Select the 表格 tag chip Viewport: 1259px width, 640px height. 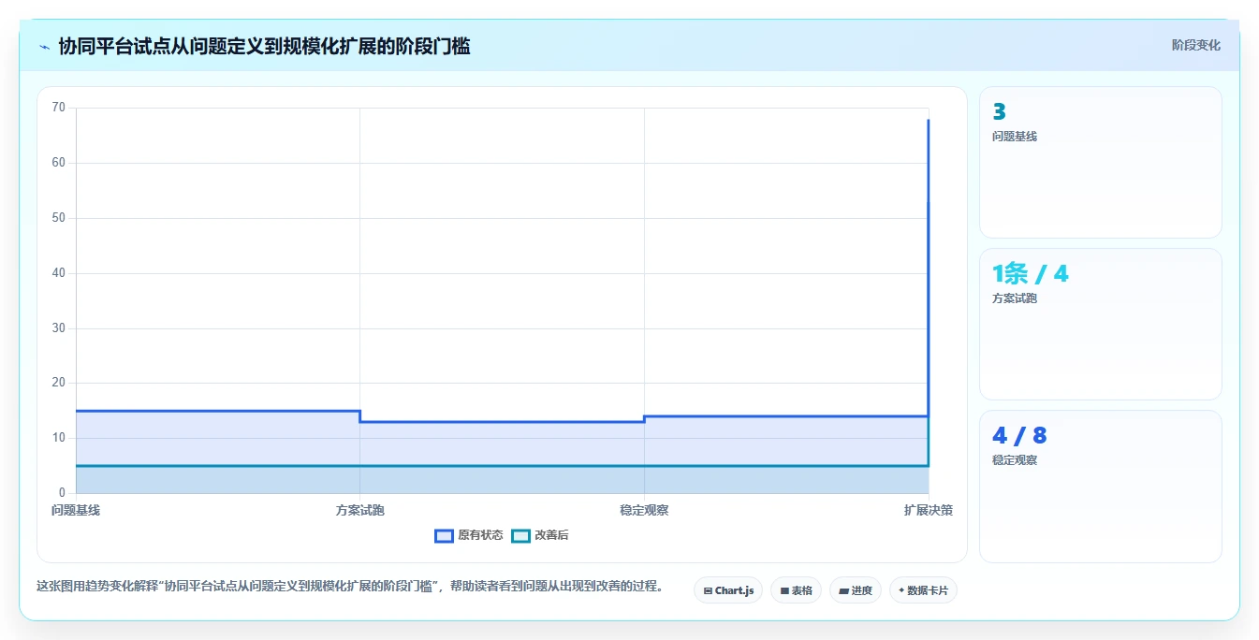(796, 590)
